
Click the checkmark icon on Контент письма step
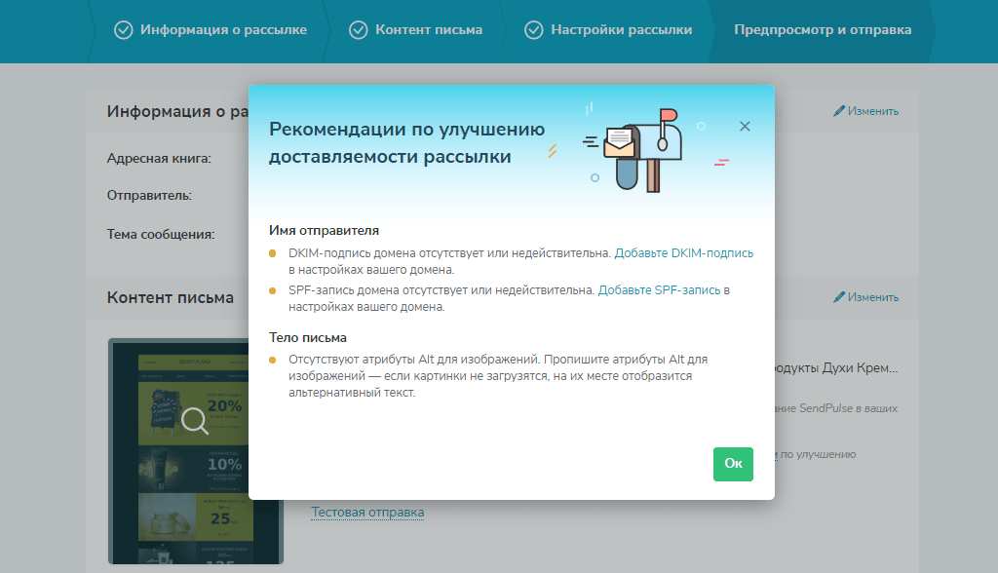[x=360, y=30]
